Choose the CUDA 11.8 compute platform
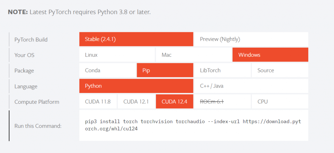The height and width of the screenshot is (153, 334). point(98,101)
